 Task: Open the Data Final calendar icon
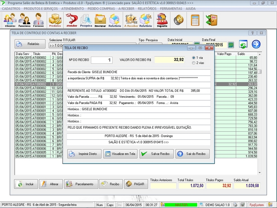(231, 45)
